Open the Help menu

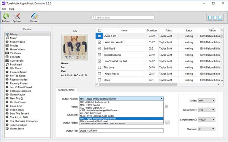[12, 9]
